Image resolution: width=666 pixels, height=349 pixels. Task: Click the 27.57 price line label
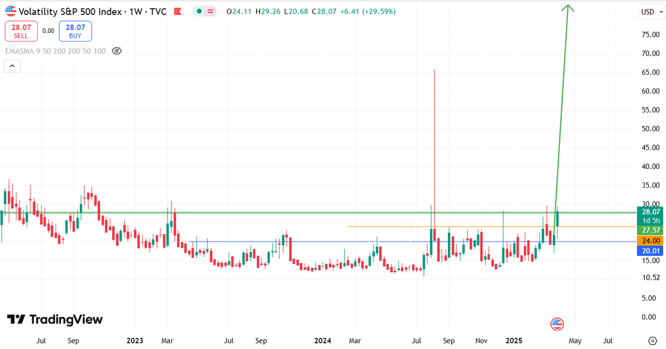click(650, 230)
